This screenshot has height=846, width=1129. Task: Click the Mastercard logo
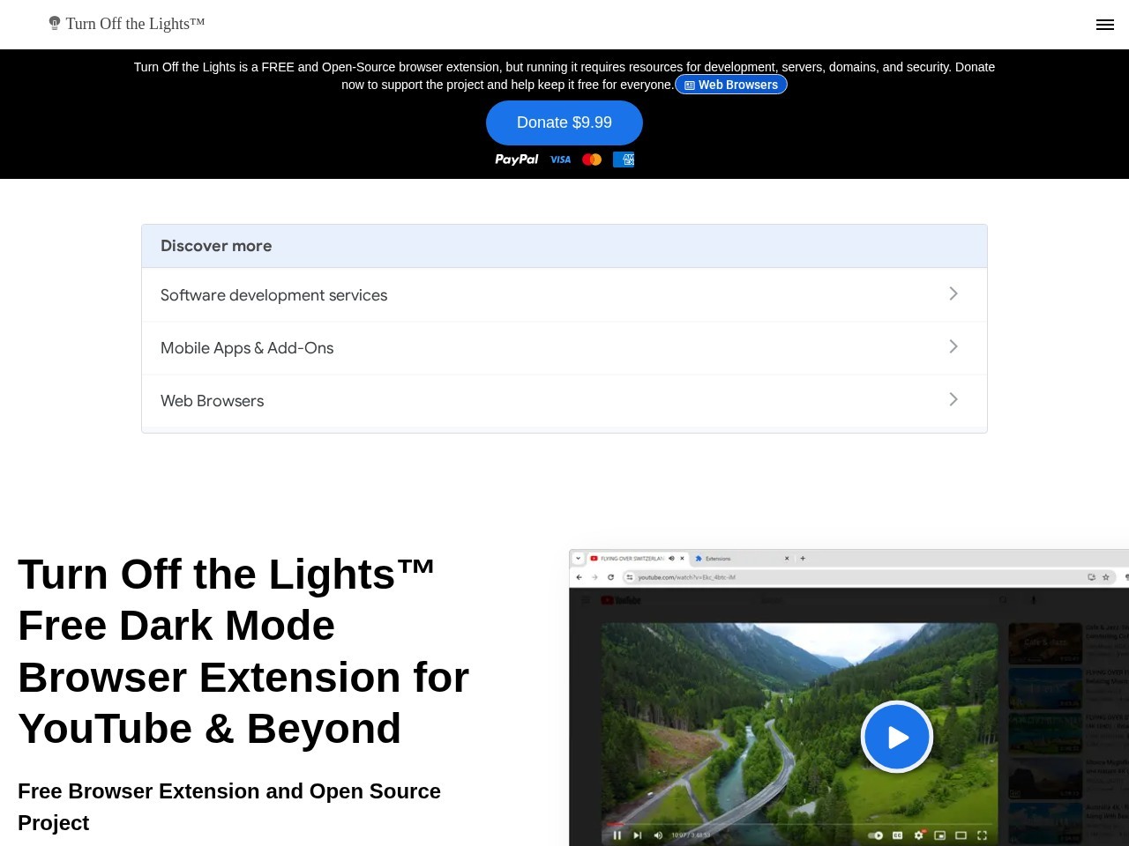592,160
